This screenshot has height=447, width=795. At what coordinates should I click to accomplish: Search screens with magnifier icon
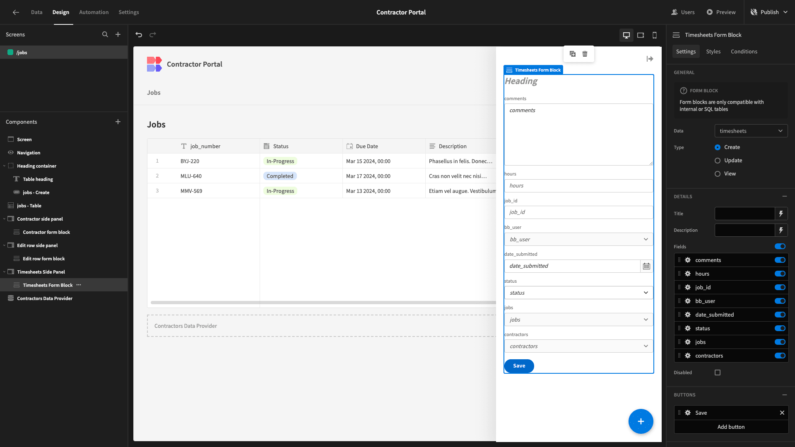(x=105, y=35)
